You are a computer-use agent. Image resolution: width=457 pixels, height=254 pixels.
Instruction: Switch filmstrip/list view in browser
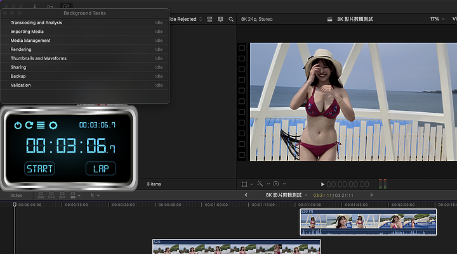[x=220, y=19]
